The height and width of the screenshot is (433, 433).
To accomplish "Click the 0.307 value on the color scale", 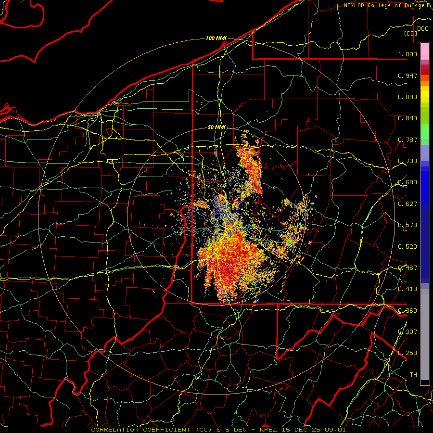I will point(408,332).
